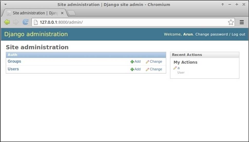Minimize the Chromium window
Image resolution: width=249 pixels, height=142 pixels.
[x=230, y=4]
